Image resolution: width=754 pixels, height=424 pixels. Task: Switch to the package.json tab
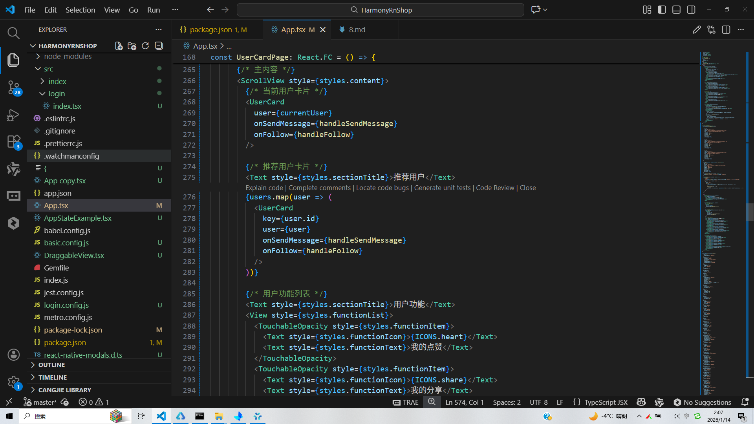pos(210,30)
